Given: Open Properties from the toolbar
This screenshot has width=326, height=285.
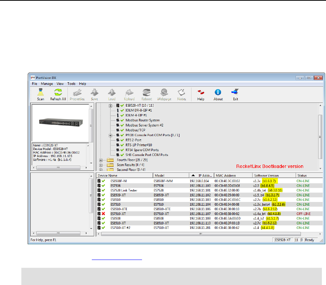Looking at the screenshot, I should click(x=77, y=95).
